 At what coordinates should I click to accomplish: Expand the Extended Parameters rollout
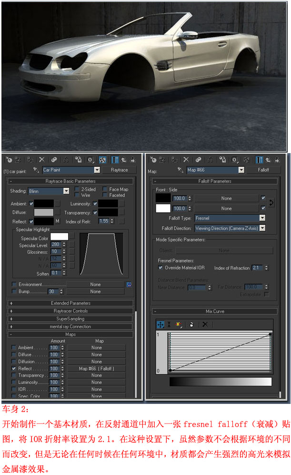pos(70,303)
